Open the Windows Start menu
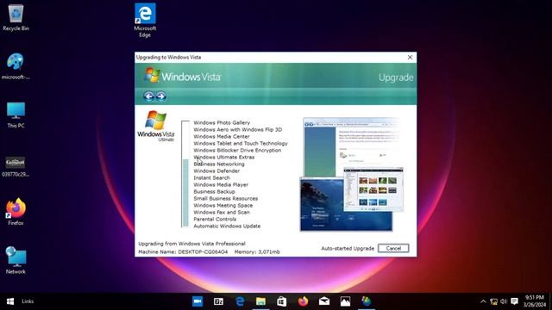The image size is (552, 310). (x=10, y=301)
